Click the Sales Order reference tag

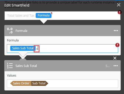click(21, 83)
